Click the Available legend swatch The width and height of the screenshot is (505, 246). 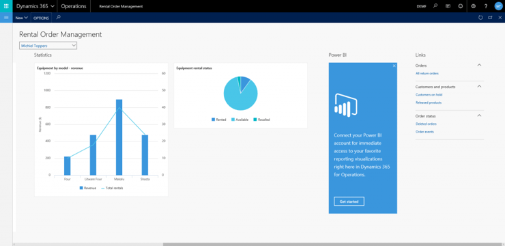[233, 120]
